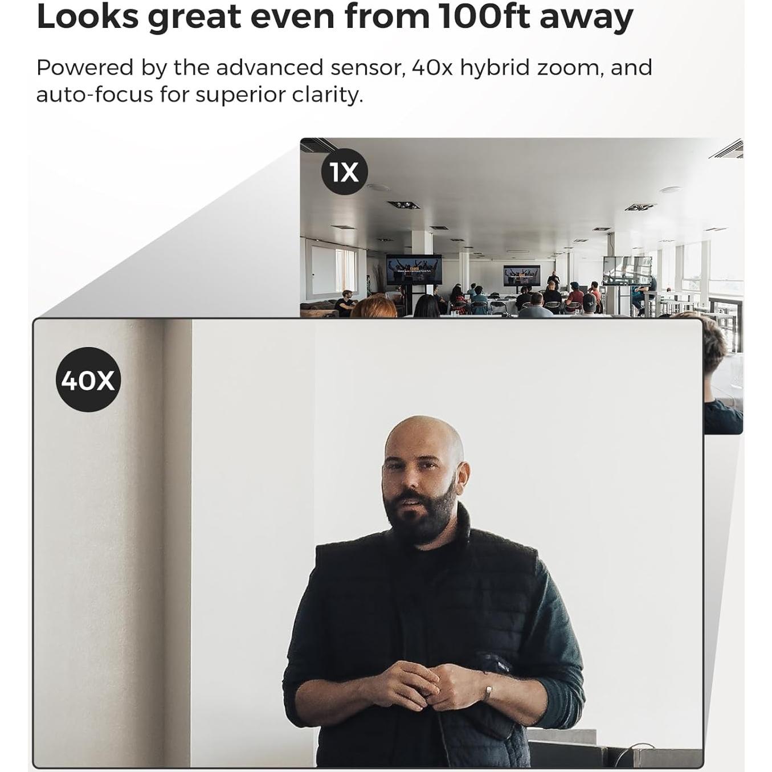Click the ceiling air vent at top left

(318, 145)
